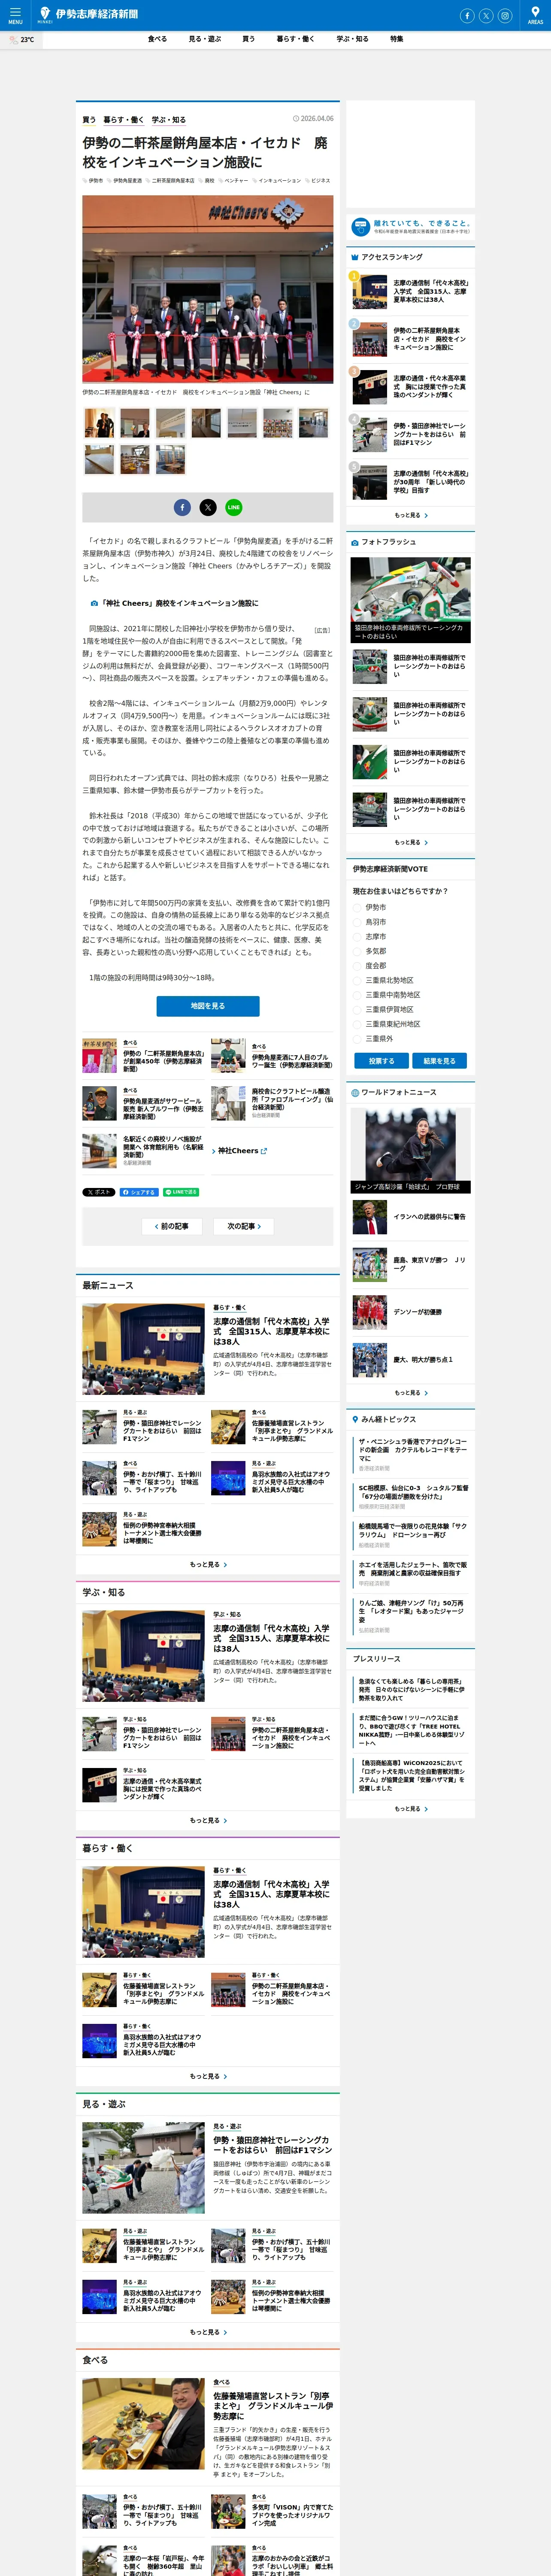Check the 23°C weather indicator
This screenshot has width=551, height=2576.
click(21, 40)
